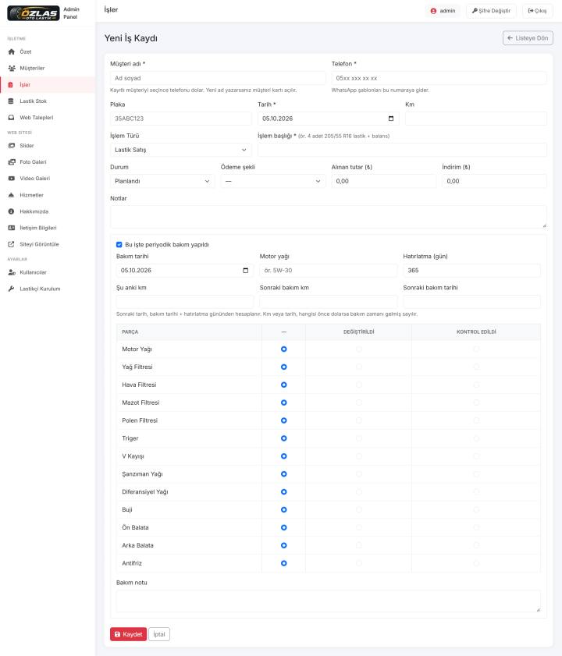Image resolution: width=562 pixels, height=656 pixels.
Task: Click the contact card icon beside İletişim Bilgileri
Action: pyautogui.click(x=11, y=228)
